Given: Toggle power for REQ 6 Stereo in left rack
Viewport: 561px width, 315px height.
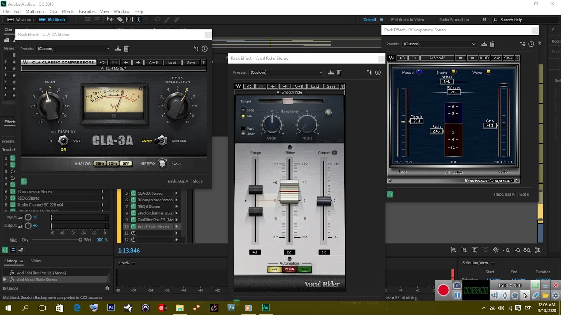Looking at the screenshot, I should (x=13, y=198).
